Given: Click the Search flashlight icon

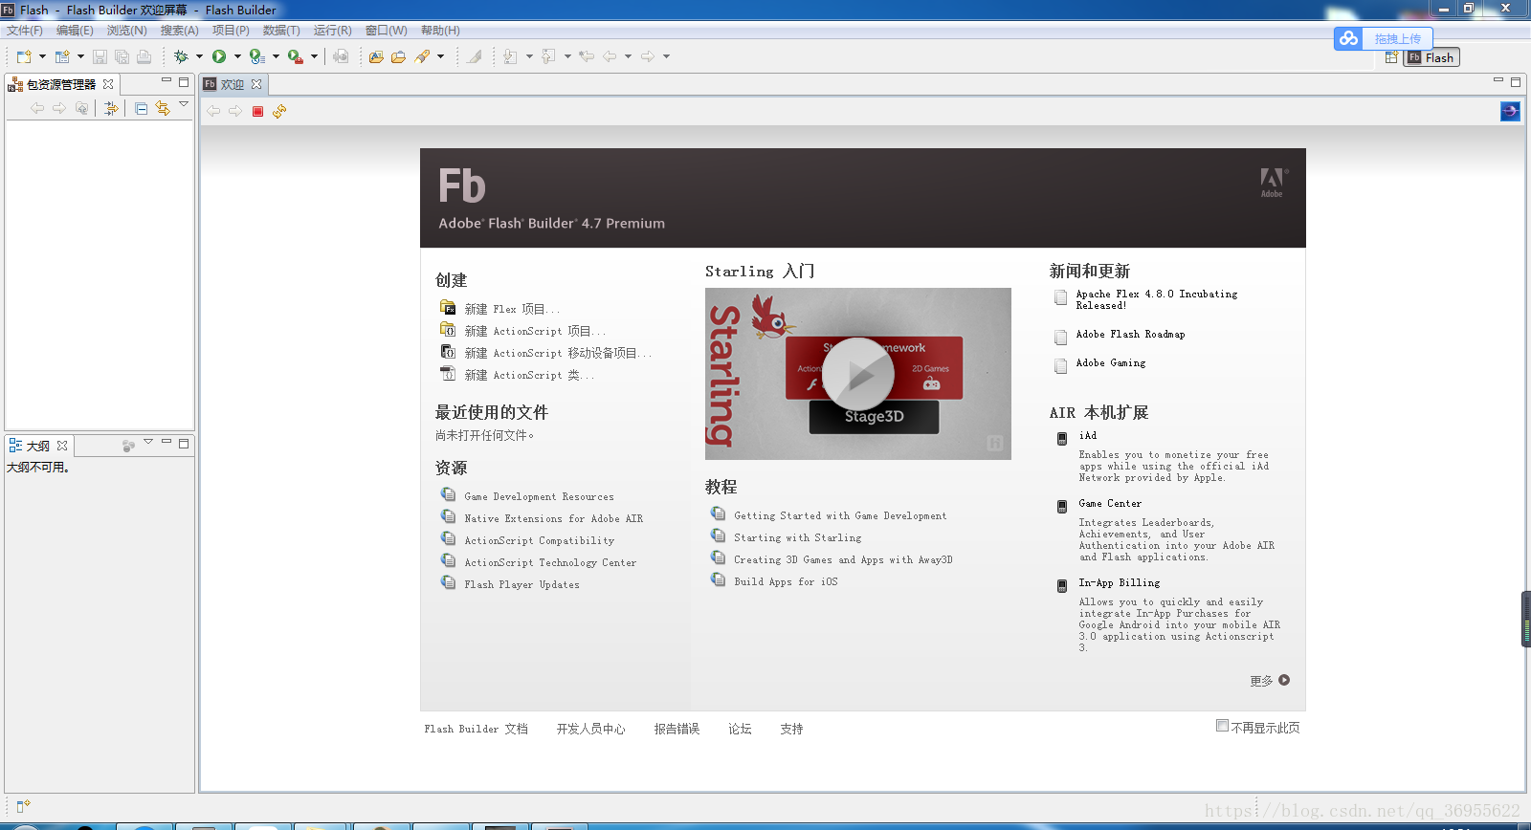Looking at the screenshot, I should click(422, 56).
